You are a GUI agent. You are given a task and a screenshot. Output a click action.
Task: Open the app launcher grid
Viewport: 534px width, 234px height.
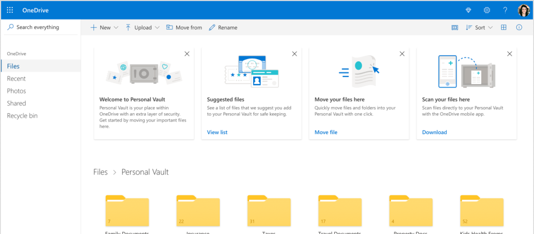pyautogui.click(x=10, y=10)
